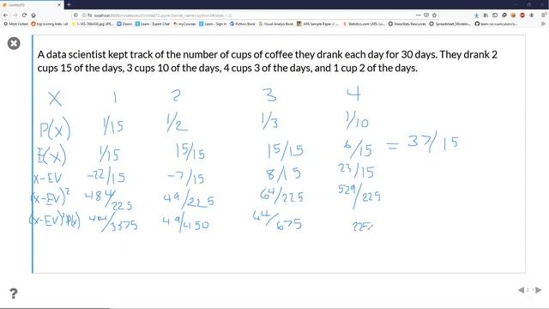Open APA Sample Paper bookmark
Image resolution: width=549 pixels, height=309 pixels.
[317, 24]
